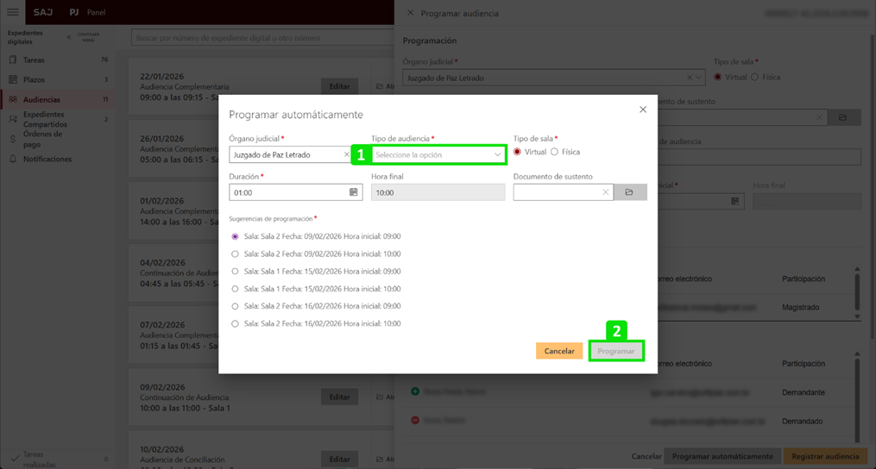The image size is (876, 469).
Task: Open Notificaciones from the sidebar
Action: click(47, 159)
